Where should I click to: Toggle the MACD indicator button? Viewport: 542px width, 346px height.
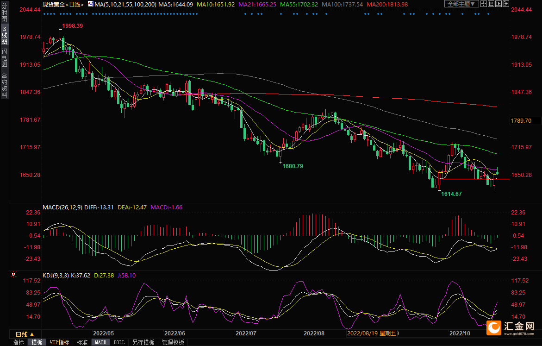(100, 342)
